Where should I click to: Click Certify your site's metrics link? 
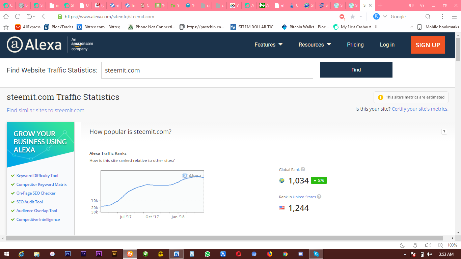click(x=419, y=109)
